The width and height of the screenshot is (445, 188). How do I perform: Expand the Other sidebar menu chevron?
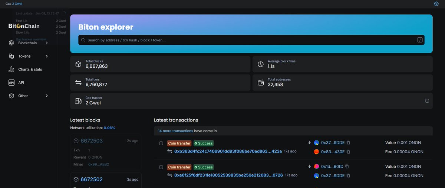tap(47, 96)
